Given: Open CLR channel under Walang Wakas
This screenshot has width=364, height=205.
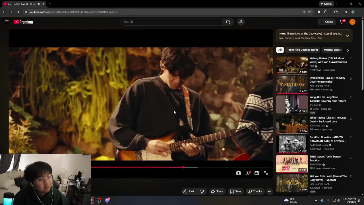Looking at the screenshot, I should coord(312,66).
